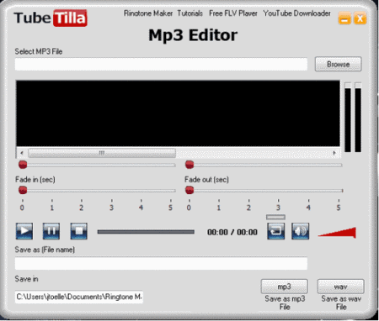Image resolution: width=379 pixels, height=321 pixels.
Task: Click the Fade in slider handle
Action: [23, 190]
